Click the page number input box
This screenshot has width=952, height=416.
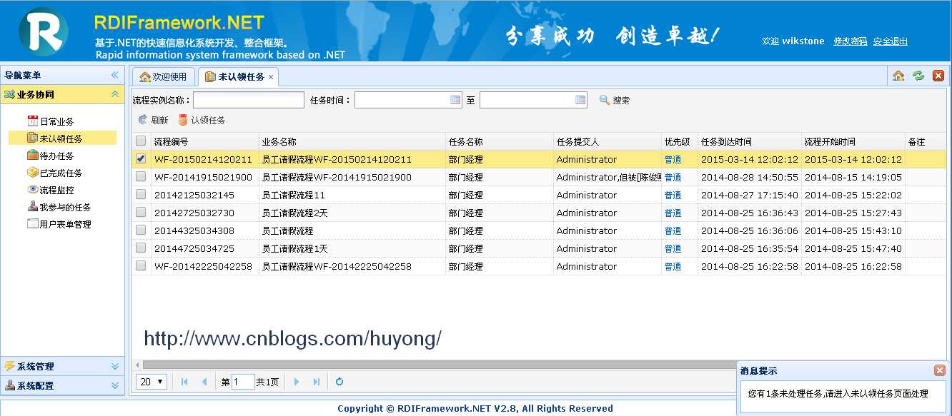point(243,382)
